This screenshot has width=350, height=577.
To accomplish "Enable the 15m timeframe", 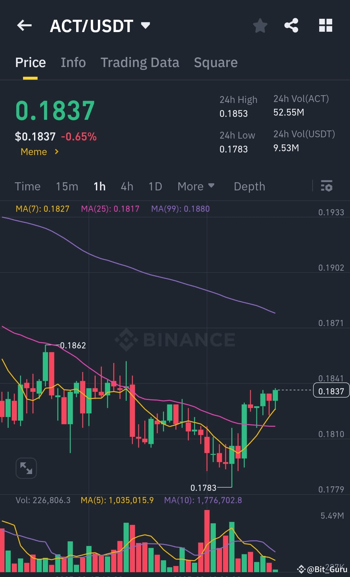I will pos(66,186).
